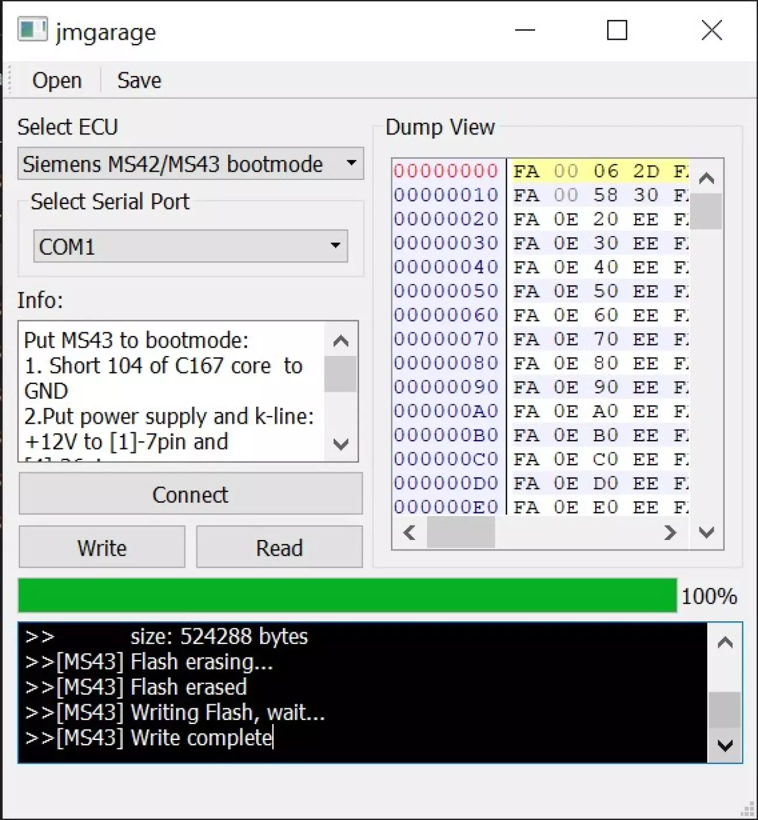This screenshot has width=758, height=820.
Task: Click address 00000030 in Dump View
Action: (446, 243)
